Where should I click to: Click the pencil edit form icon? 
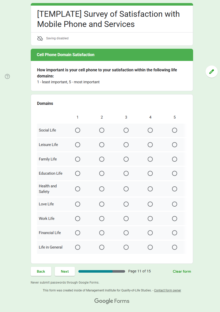tap(211, 72)
